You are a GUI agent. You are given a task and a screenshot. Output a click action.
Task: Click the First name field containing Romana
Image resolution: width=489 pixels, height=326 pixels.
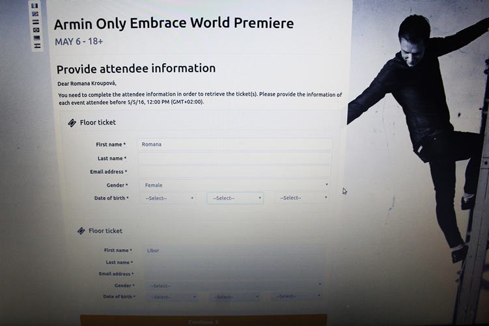[x=235, y=144]
